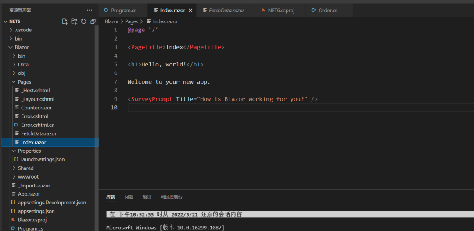Click the braces icon beside appsettings.Development.json
The width and height of the screenshot is (474, 231).
point(13,203)
